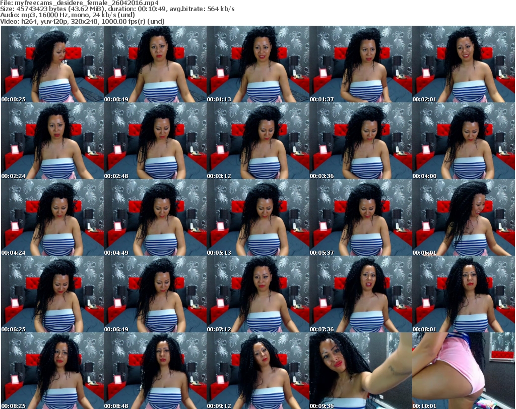This screenshot has height=409, width=516.
Task: Select the thumbnail stamped 00:04:24
Action: (52, 217)
